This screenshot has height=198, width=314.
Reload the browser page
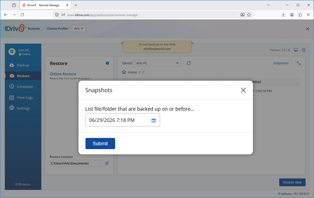22,15
